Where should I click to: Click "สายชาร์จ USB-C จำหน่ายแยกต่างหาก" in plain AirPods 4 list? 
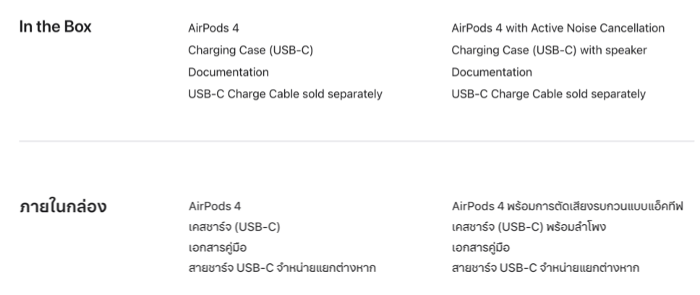click(281, 269)
